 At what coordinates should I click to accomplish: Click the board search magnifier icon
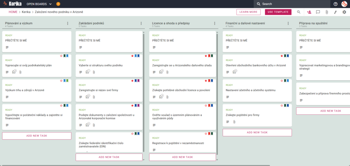(x=299, y=12)
